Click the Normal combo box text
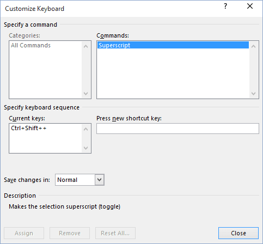 [68, 180]
